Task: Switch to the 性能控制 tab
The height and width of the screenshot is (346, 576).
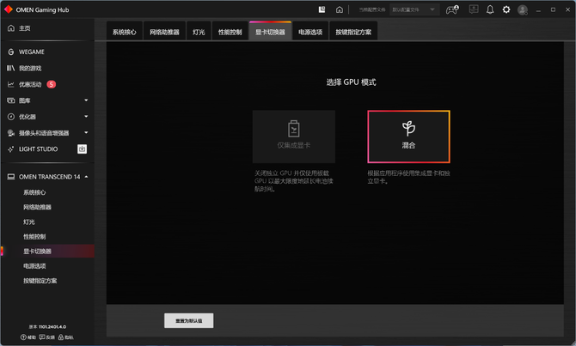Action: pyautogui.click(x=230, y=33)
